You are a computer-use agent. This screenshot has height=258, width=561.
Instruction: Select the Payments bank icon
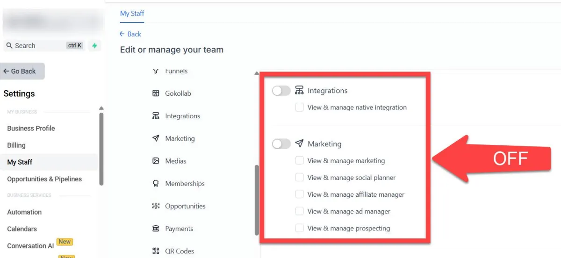click(156, 229)
